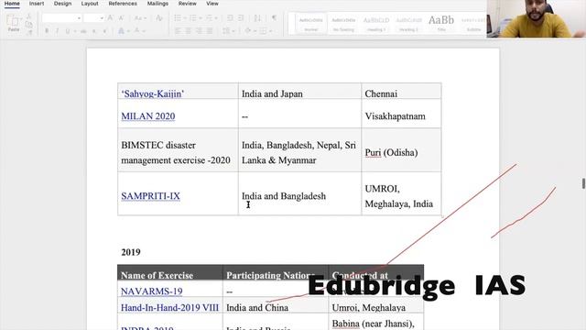This screenshot has width=586, height=330.
Task: Apply underline formatting
Action: point(67,31)
